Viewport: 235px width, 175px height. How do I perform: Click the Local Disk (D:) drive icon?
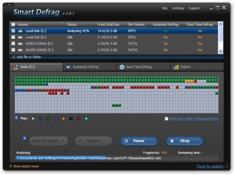(x=20, y=37)
